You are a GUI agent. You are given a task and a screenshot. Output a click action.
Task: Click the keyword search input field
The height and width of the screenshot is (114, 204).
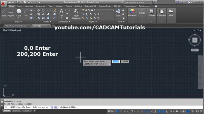click(x=138, y=2)
